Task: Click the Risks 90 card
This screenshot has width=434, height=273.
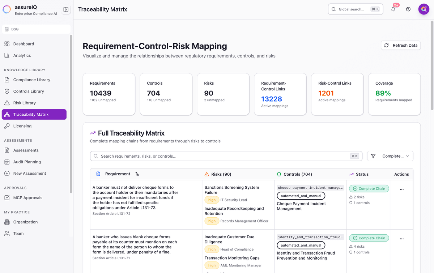Action: click(223, 94)
